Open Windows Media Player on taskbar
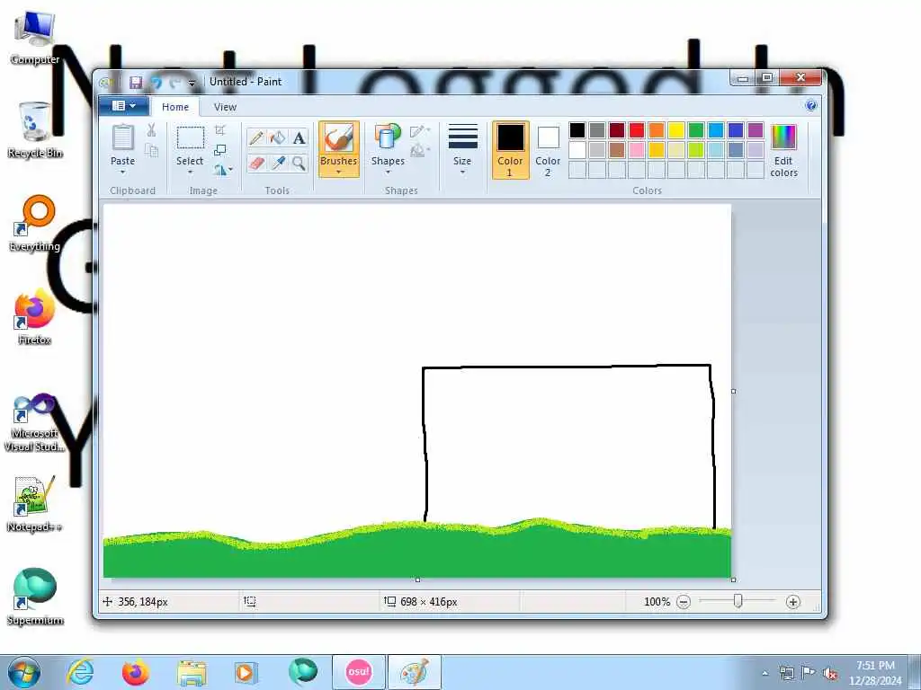 point(246,673)
